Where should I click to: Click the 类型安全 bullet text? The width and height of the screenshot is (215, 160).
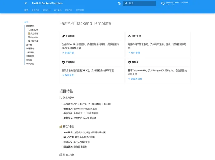point(80,118)
